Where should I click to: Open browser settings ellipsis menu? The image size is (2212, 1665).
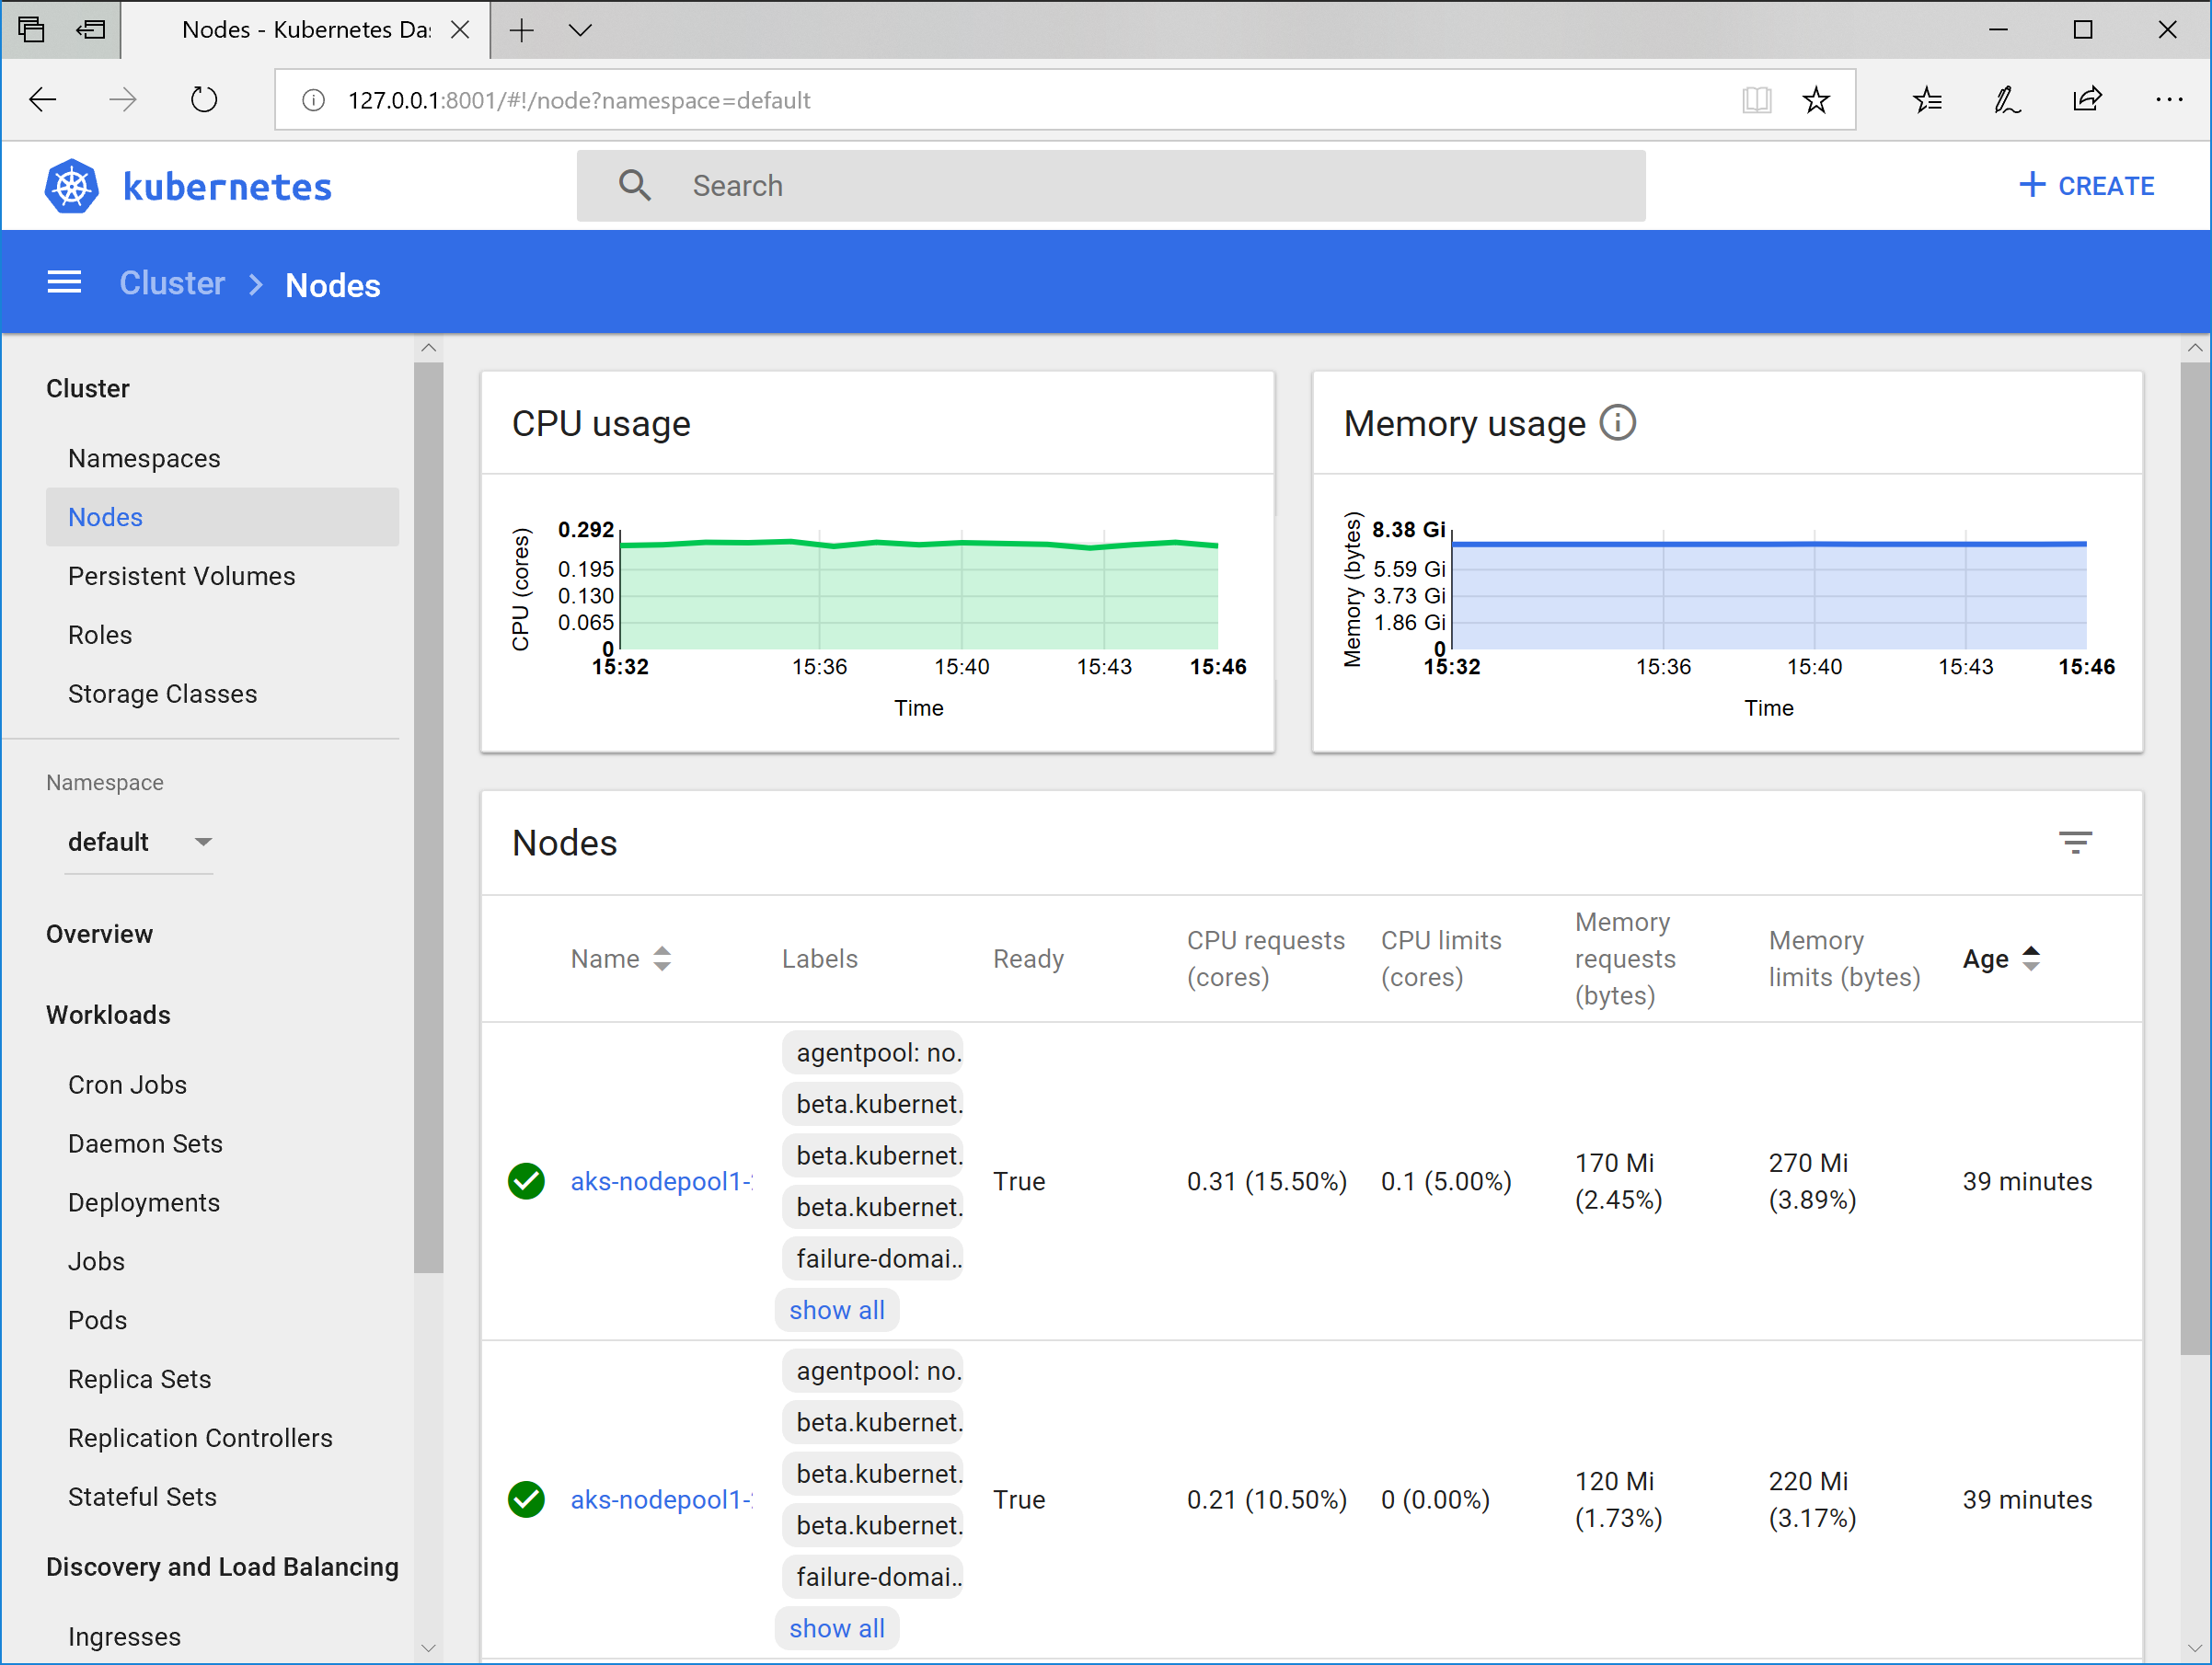coord(2168,100)
